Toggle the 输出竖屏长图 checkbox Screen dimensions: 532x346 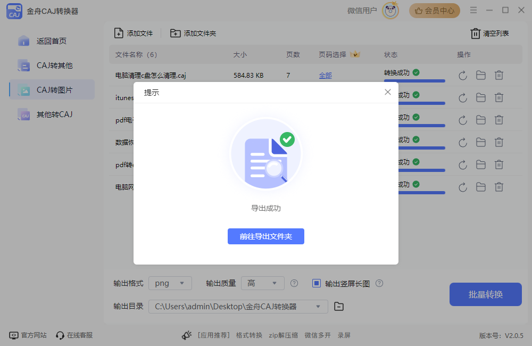[316, 283]
